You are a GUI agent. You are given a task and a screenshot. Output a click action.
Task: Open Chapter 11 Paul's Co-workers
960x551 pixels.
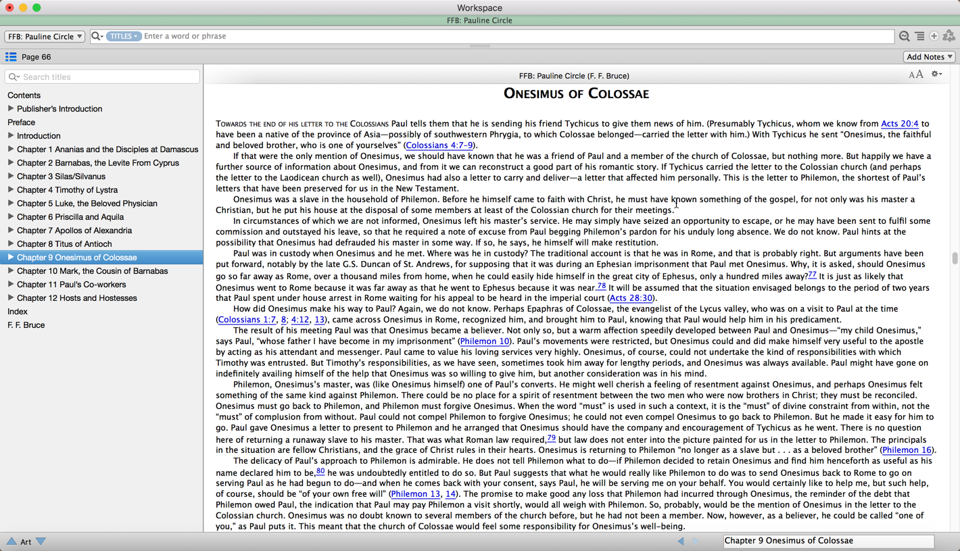coord(72,285)
